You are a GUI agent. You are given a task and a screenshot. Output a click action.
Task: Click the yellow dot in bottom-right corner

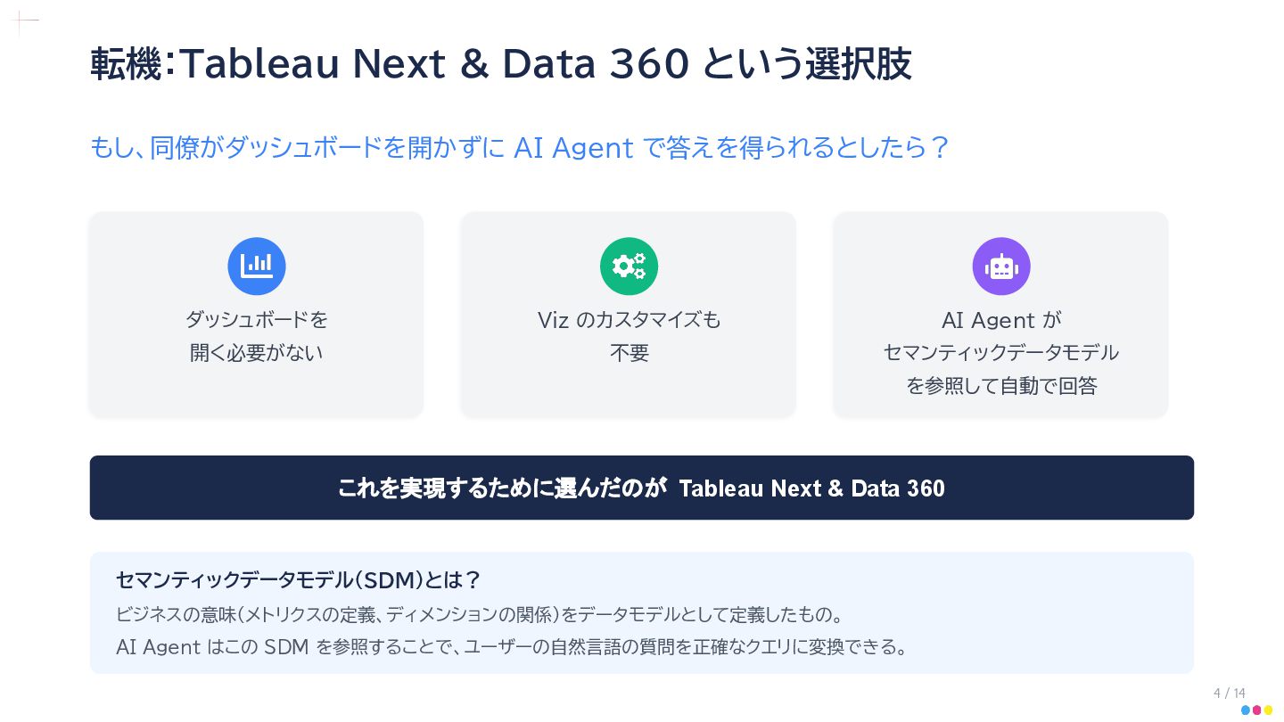tap(1269, 710)
